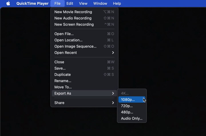
Task: Choose Open Image Sequence…
Action: [84, 46]
